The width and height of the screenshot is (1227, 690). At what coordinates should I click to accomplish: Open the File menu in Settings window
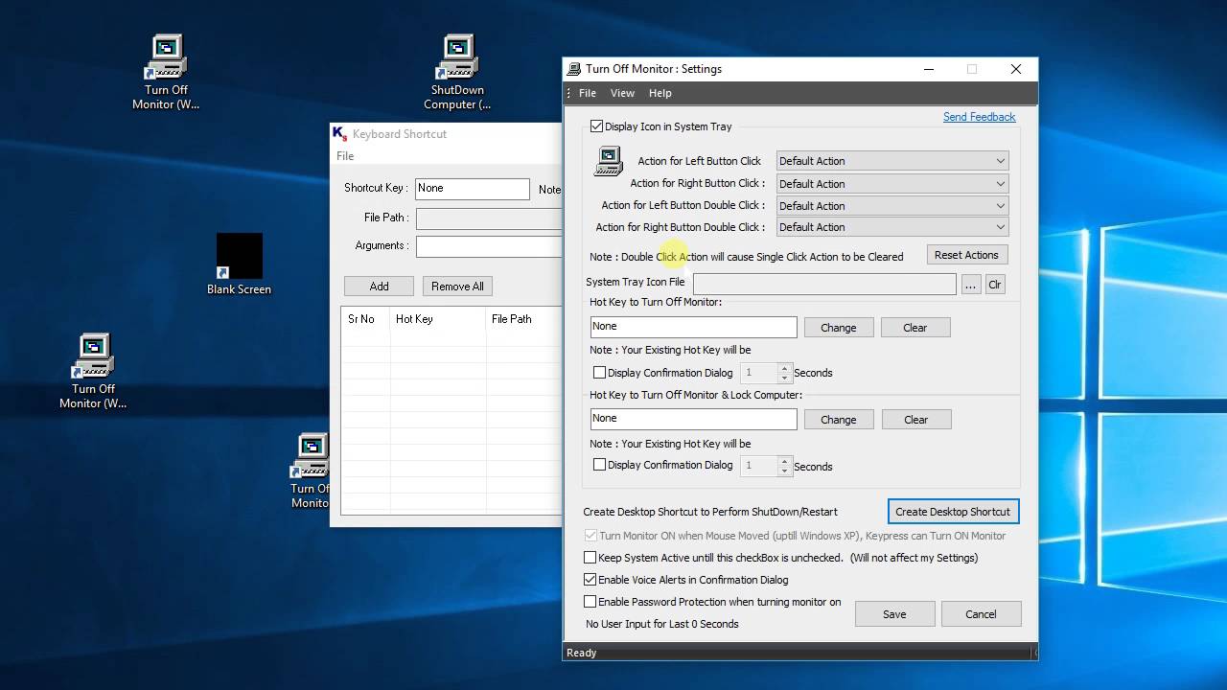[588, 93]
